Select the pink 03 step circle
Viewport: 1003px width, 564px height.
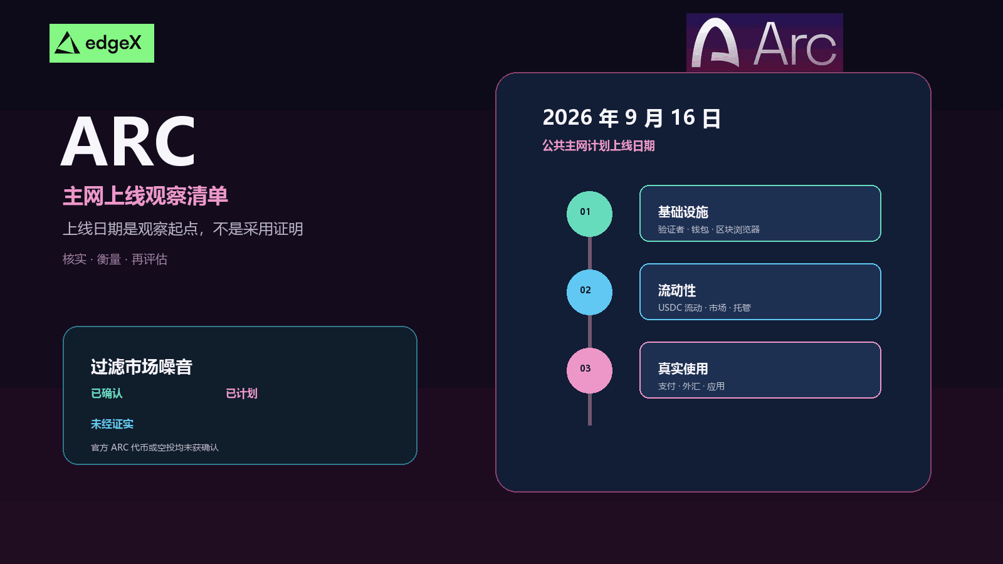coord(589,370)
